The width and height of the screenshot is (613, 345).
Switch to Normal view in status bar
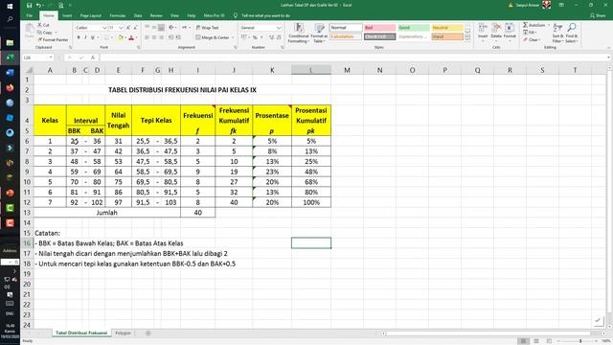tap(523, 341)
